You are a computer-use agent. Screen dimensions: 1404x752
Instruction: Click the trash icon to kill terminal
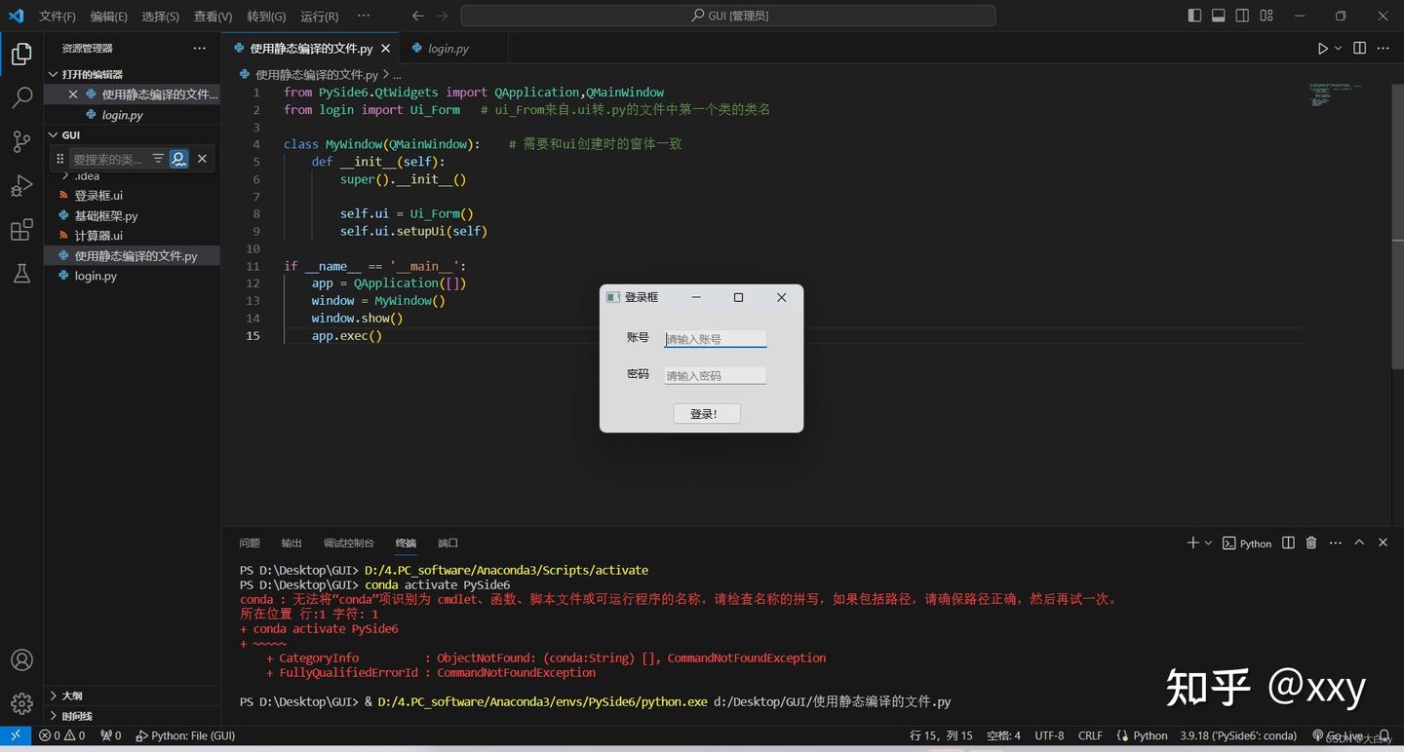click(1310, 543)
